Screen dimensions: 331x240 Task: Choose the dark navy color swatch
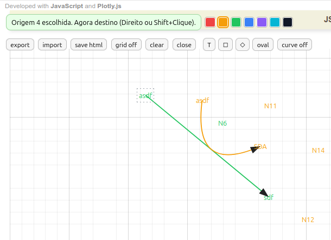coord(288,22)
